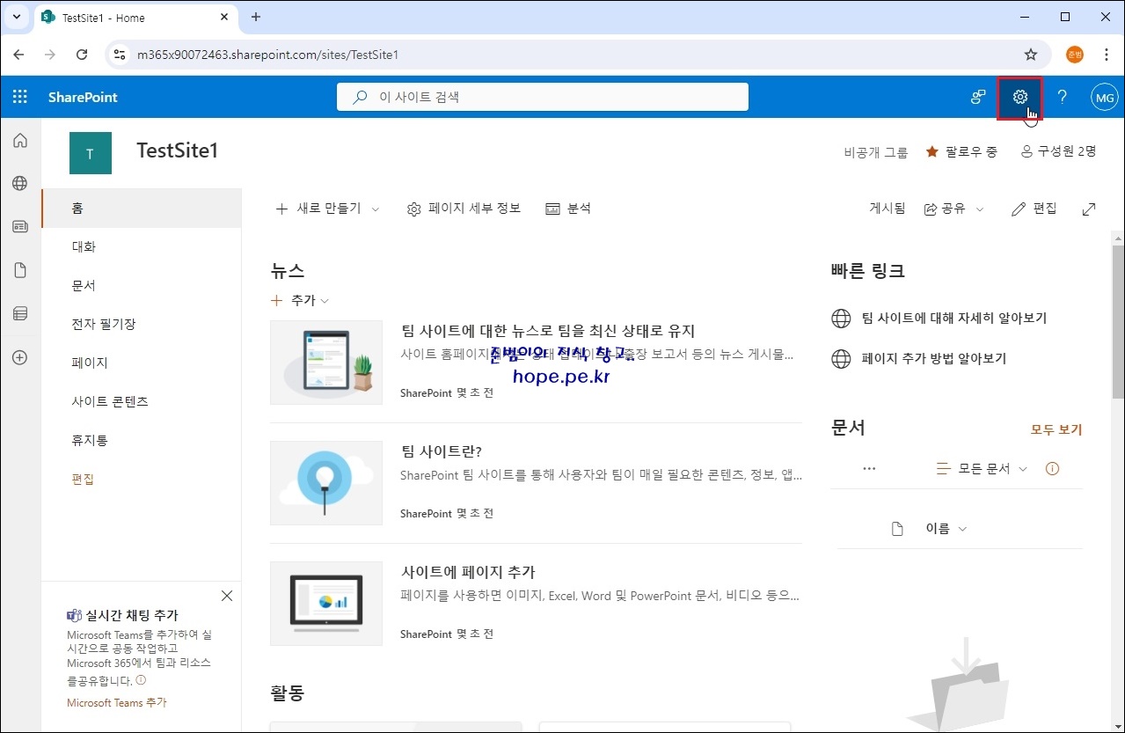1125x733 pixels.
Task: Open the tab search dropdown arrow
Action: pyautogui.click(x=16, y=17)
